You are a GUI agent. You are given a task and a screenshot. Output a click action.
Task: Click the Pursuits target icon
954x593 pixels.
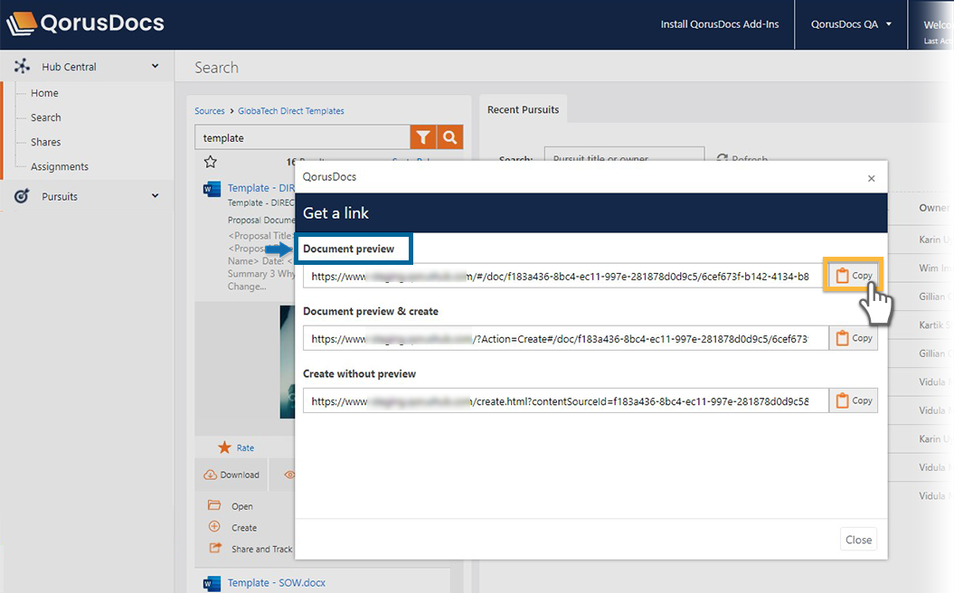22,196
